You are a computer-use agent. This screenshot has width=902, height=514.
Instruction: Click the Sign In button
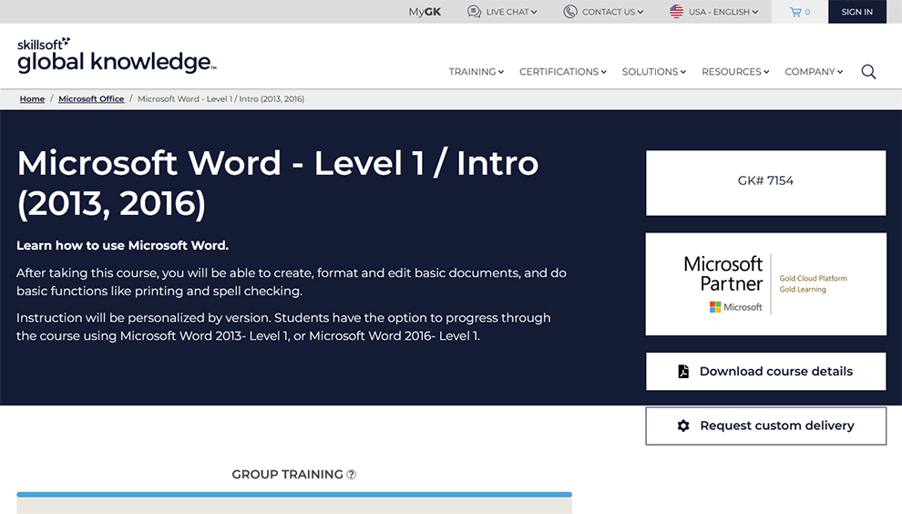(857, 12)
